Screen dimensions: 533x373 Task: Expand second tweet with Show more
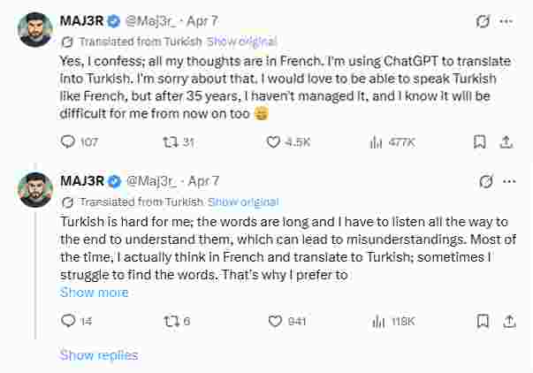click(94, 292)
